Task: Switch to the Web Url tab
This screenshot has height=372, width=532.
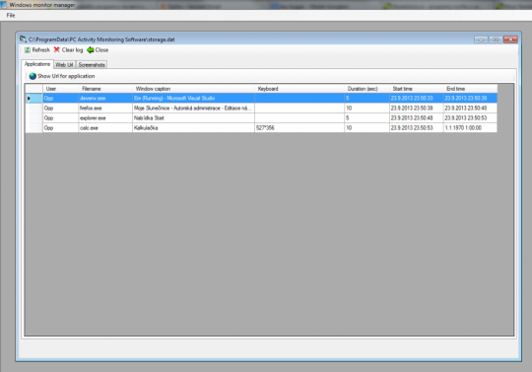Action: point(64,65)
